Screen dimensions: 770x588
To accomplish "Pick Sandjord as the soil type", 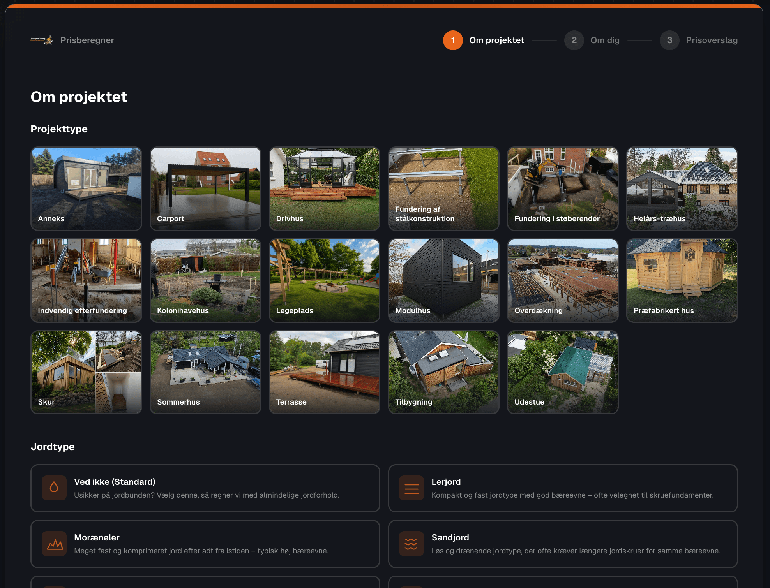I will 563,544.
